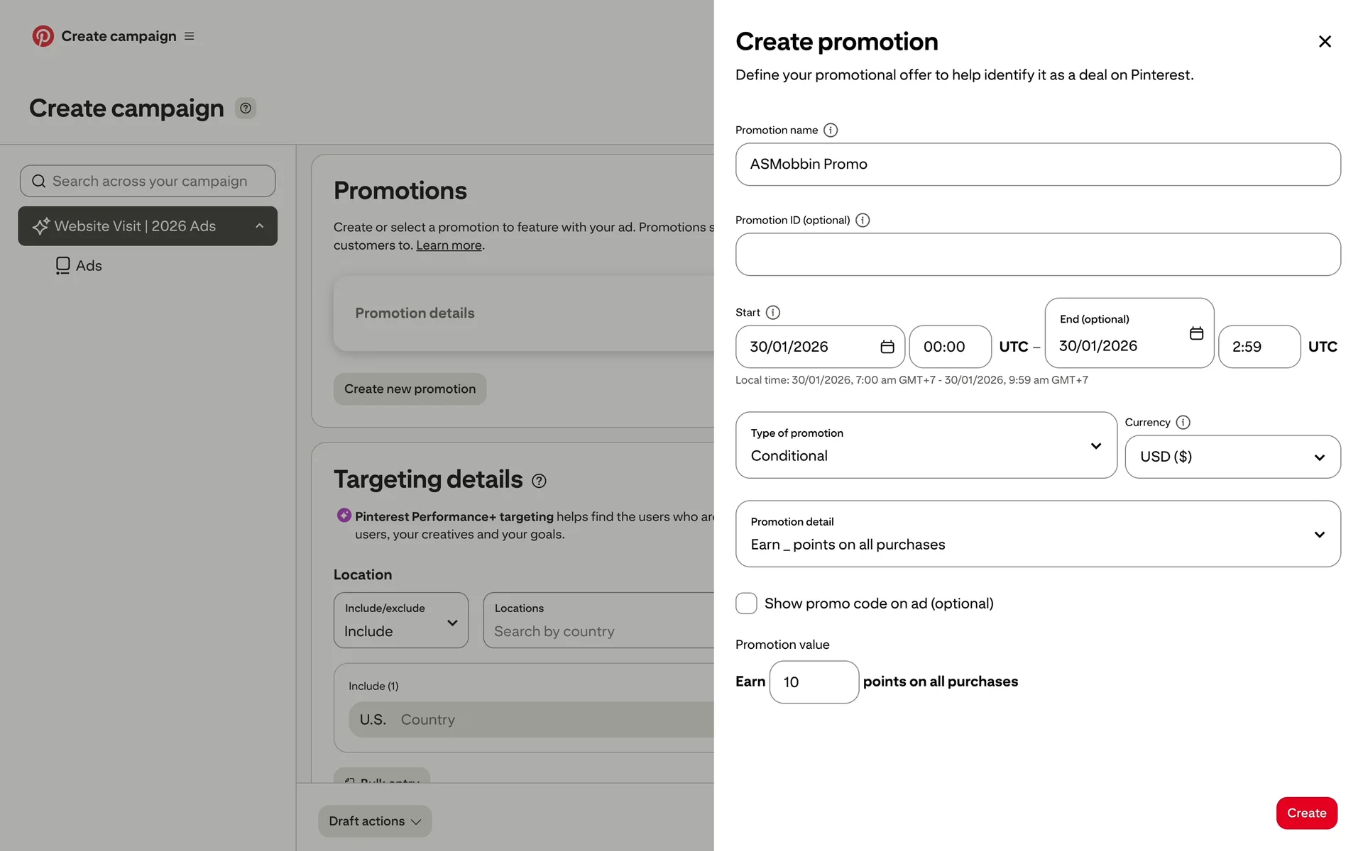Close the Create promotion panel
The image size is (1363, 851).
[x=1324, y=42]
